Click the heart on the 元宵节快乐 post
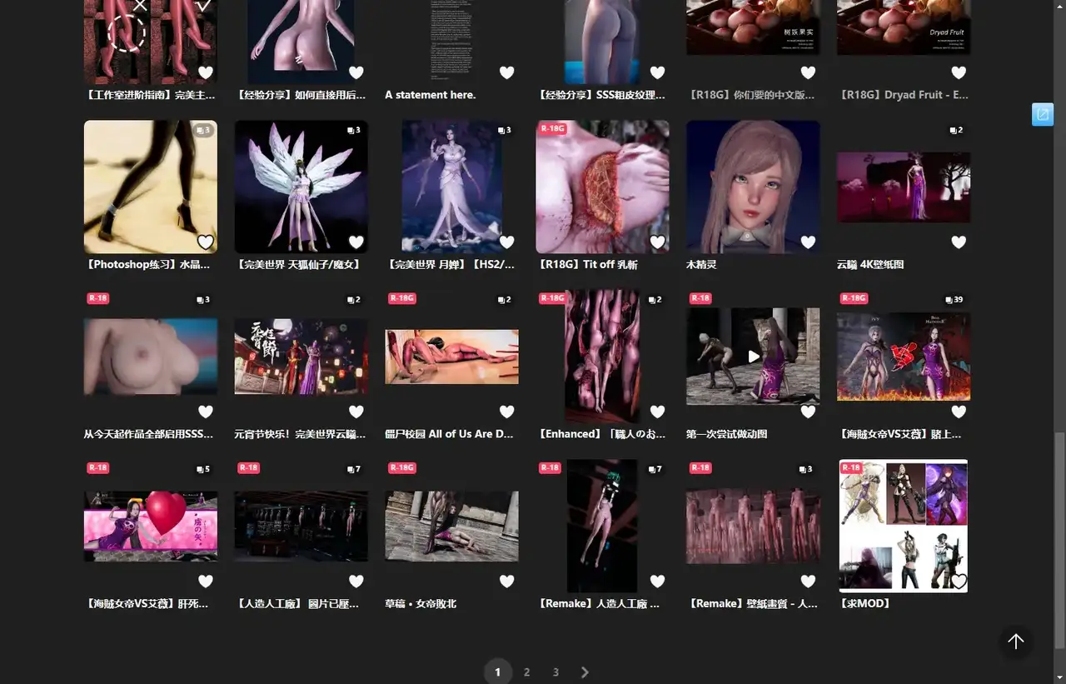This screenshot has height=684, width=1066. pyautogui.click(x=356, y=412)
